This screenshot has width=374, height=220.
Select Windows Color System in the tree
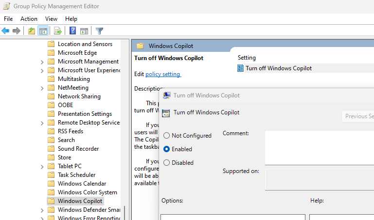(87, 192)
